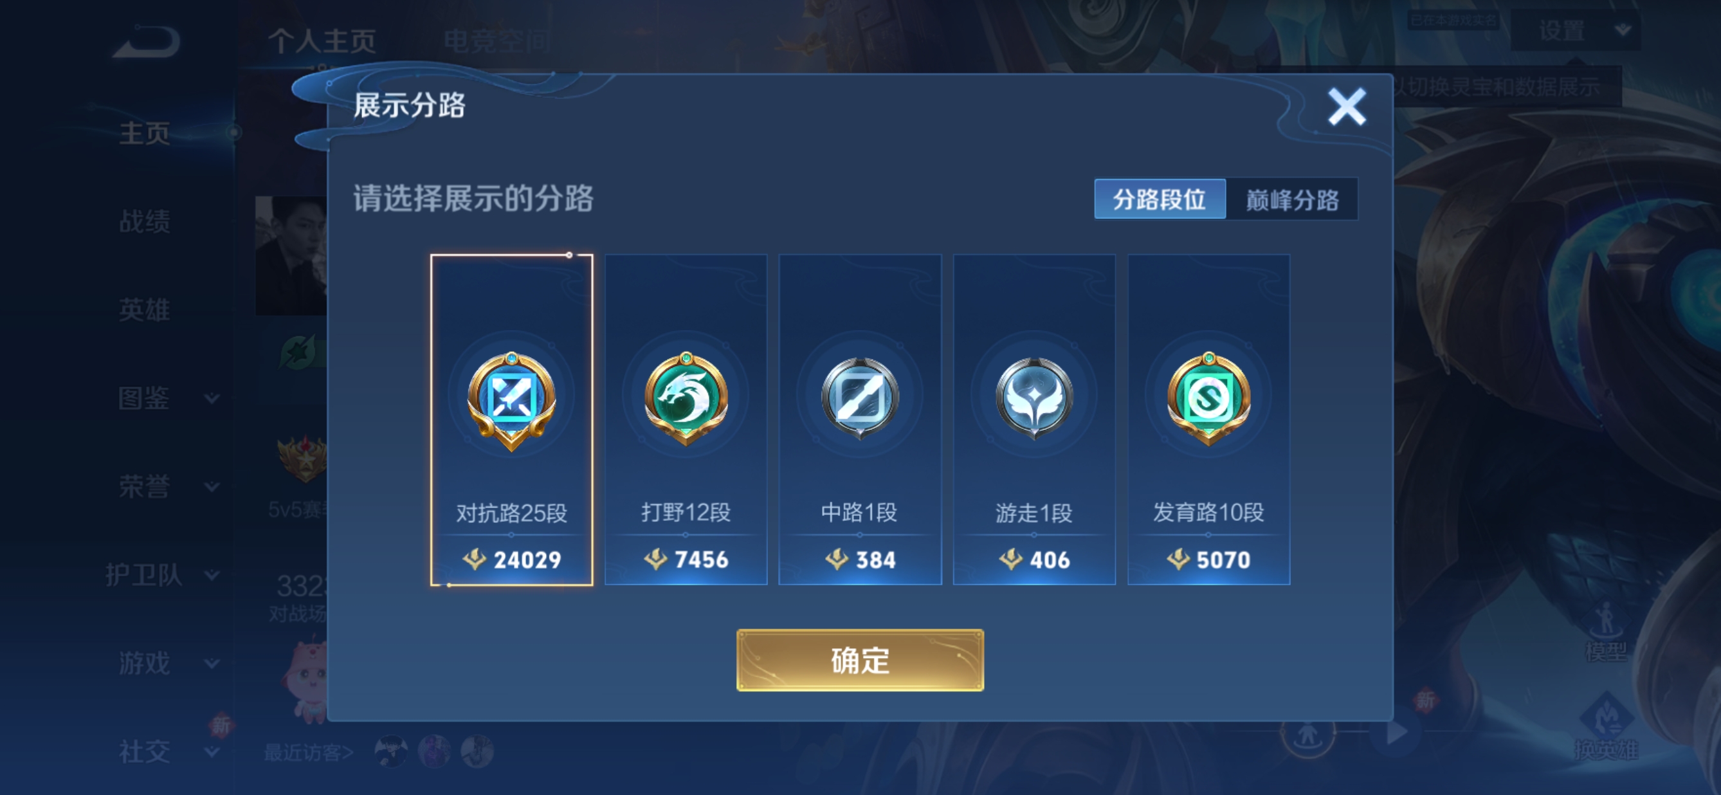Select the 对抗路25段 lane badge icon
1721x795 pixels.
[x=512, y=401]
